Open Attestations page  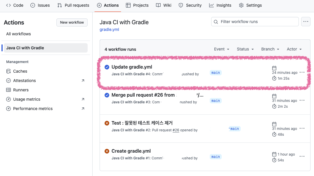point(25,81)
